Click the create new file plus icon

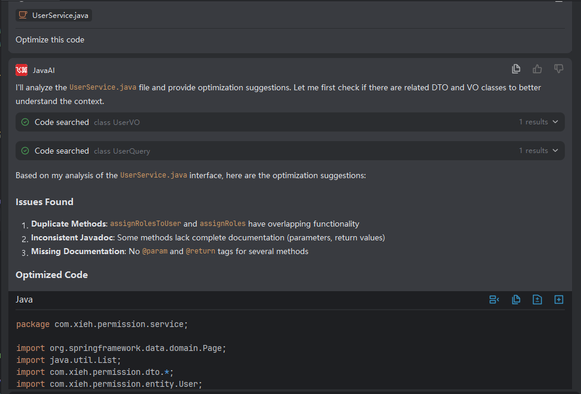coord(559,300)
